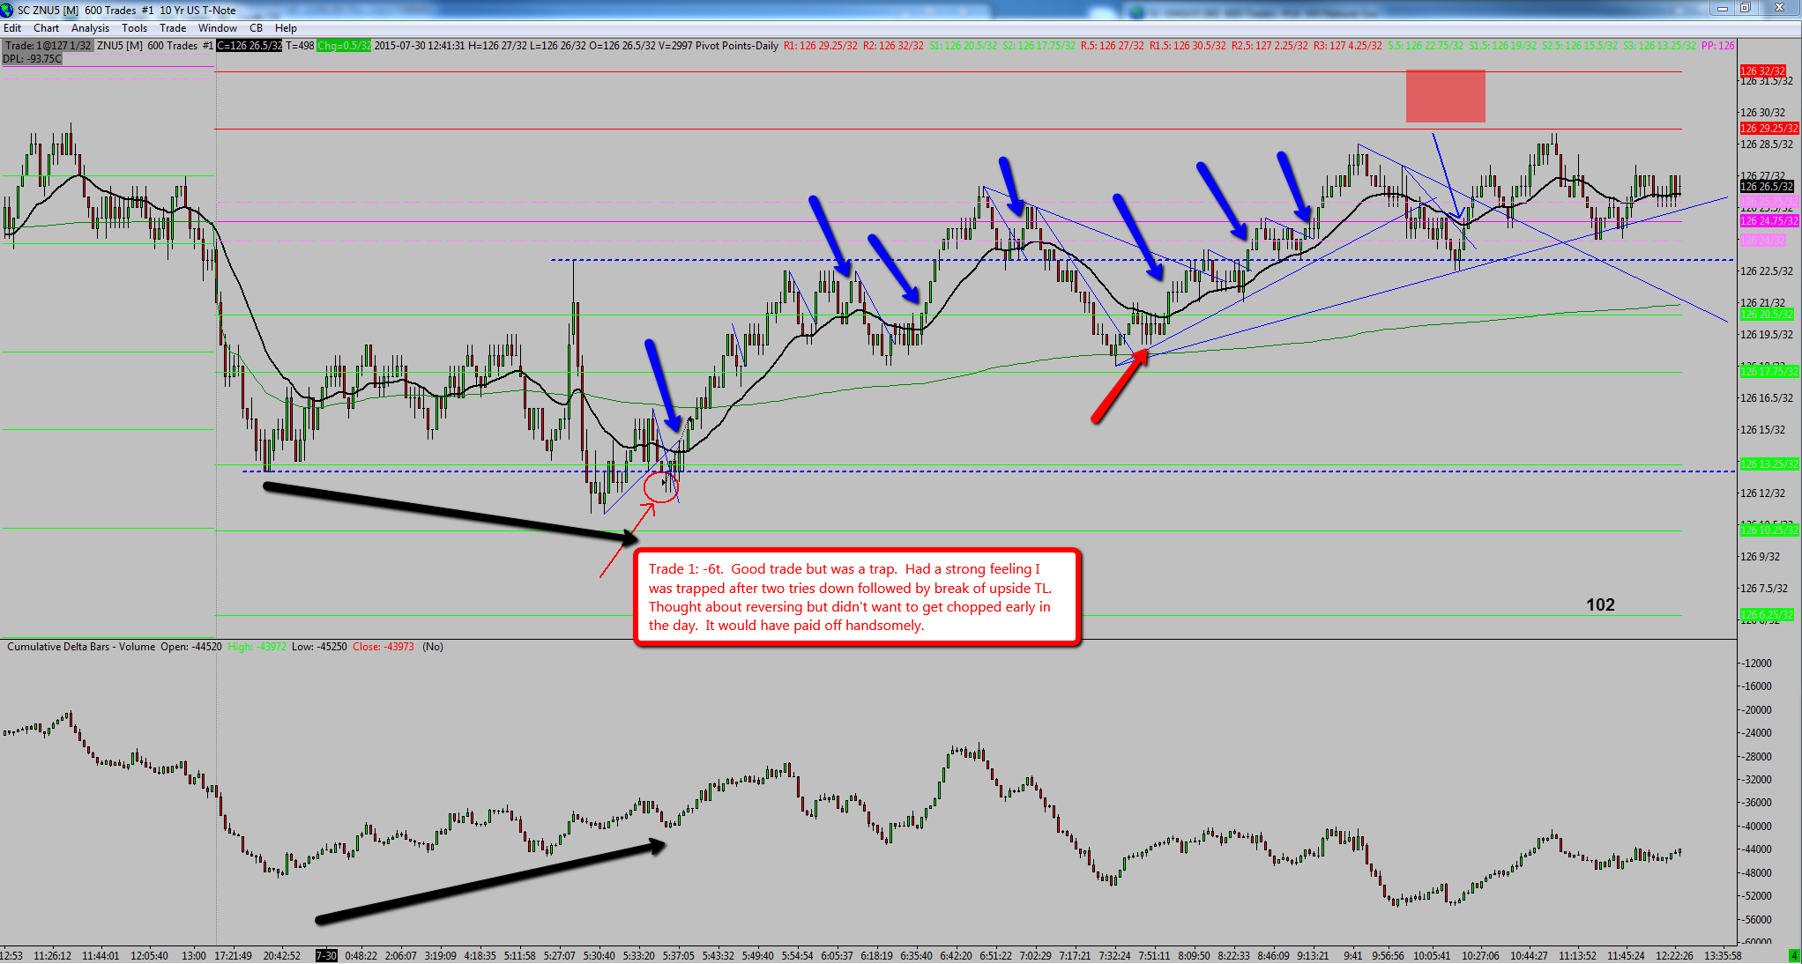The image size is (1802, 964).
Task: Click the 'Pivot Points-Daily' study label
Action: click(736, 46)
